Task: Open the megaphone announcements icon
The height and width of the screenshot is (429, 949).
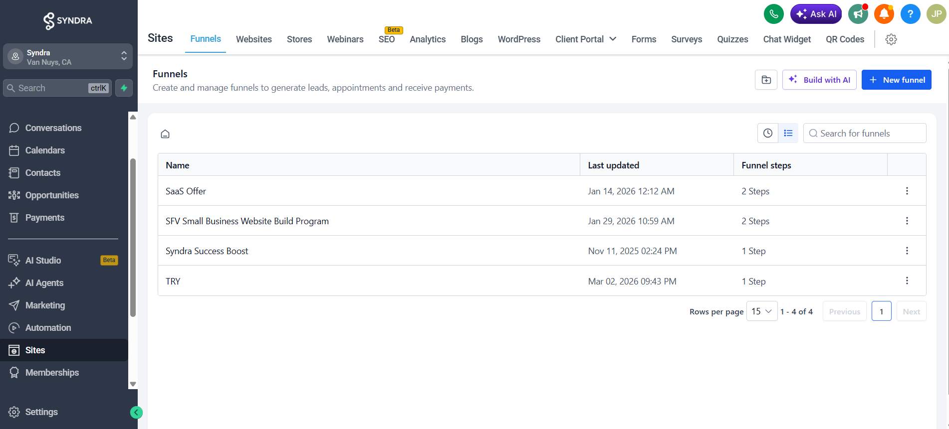Action: (x=858, y=14)
